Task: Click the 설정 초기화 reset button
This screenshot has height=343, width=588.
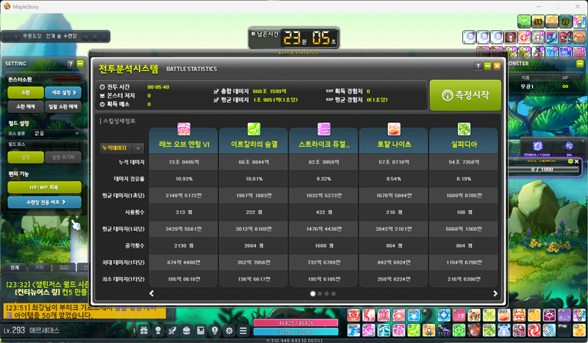Action: [x=63, y=158]
